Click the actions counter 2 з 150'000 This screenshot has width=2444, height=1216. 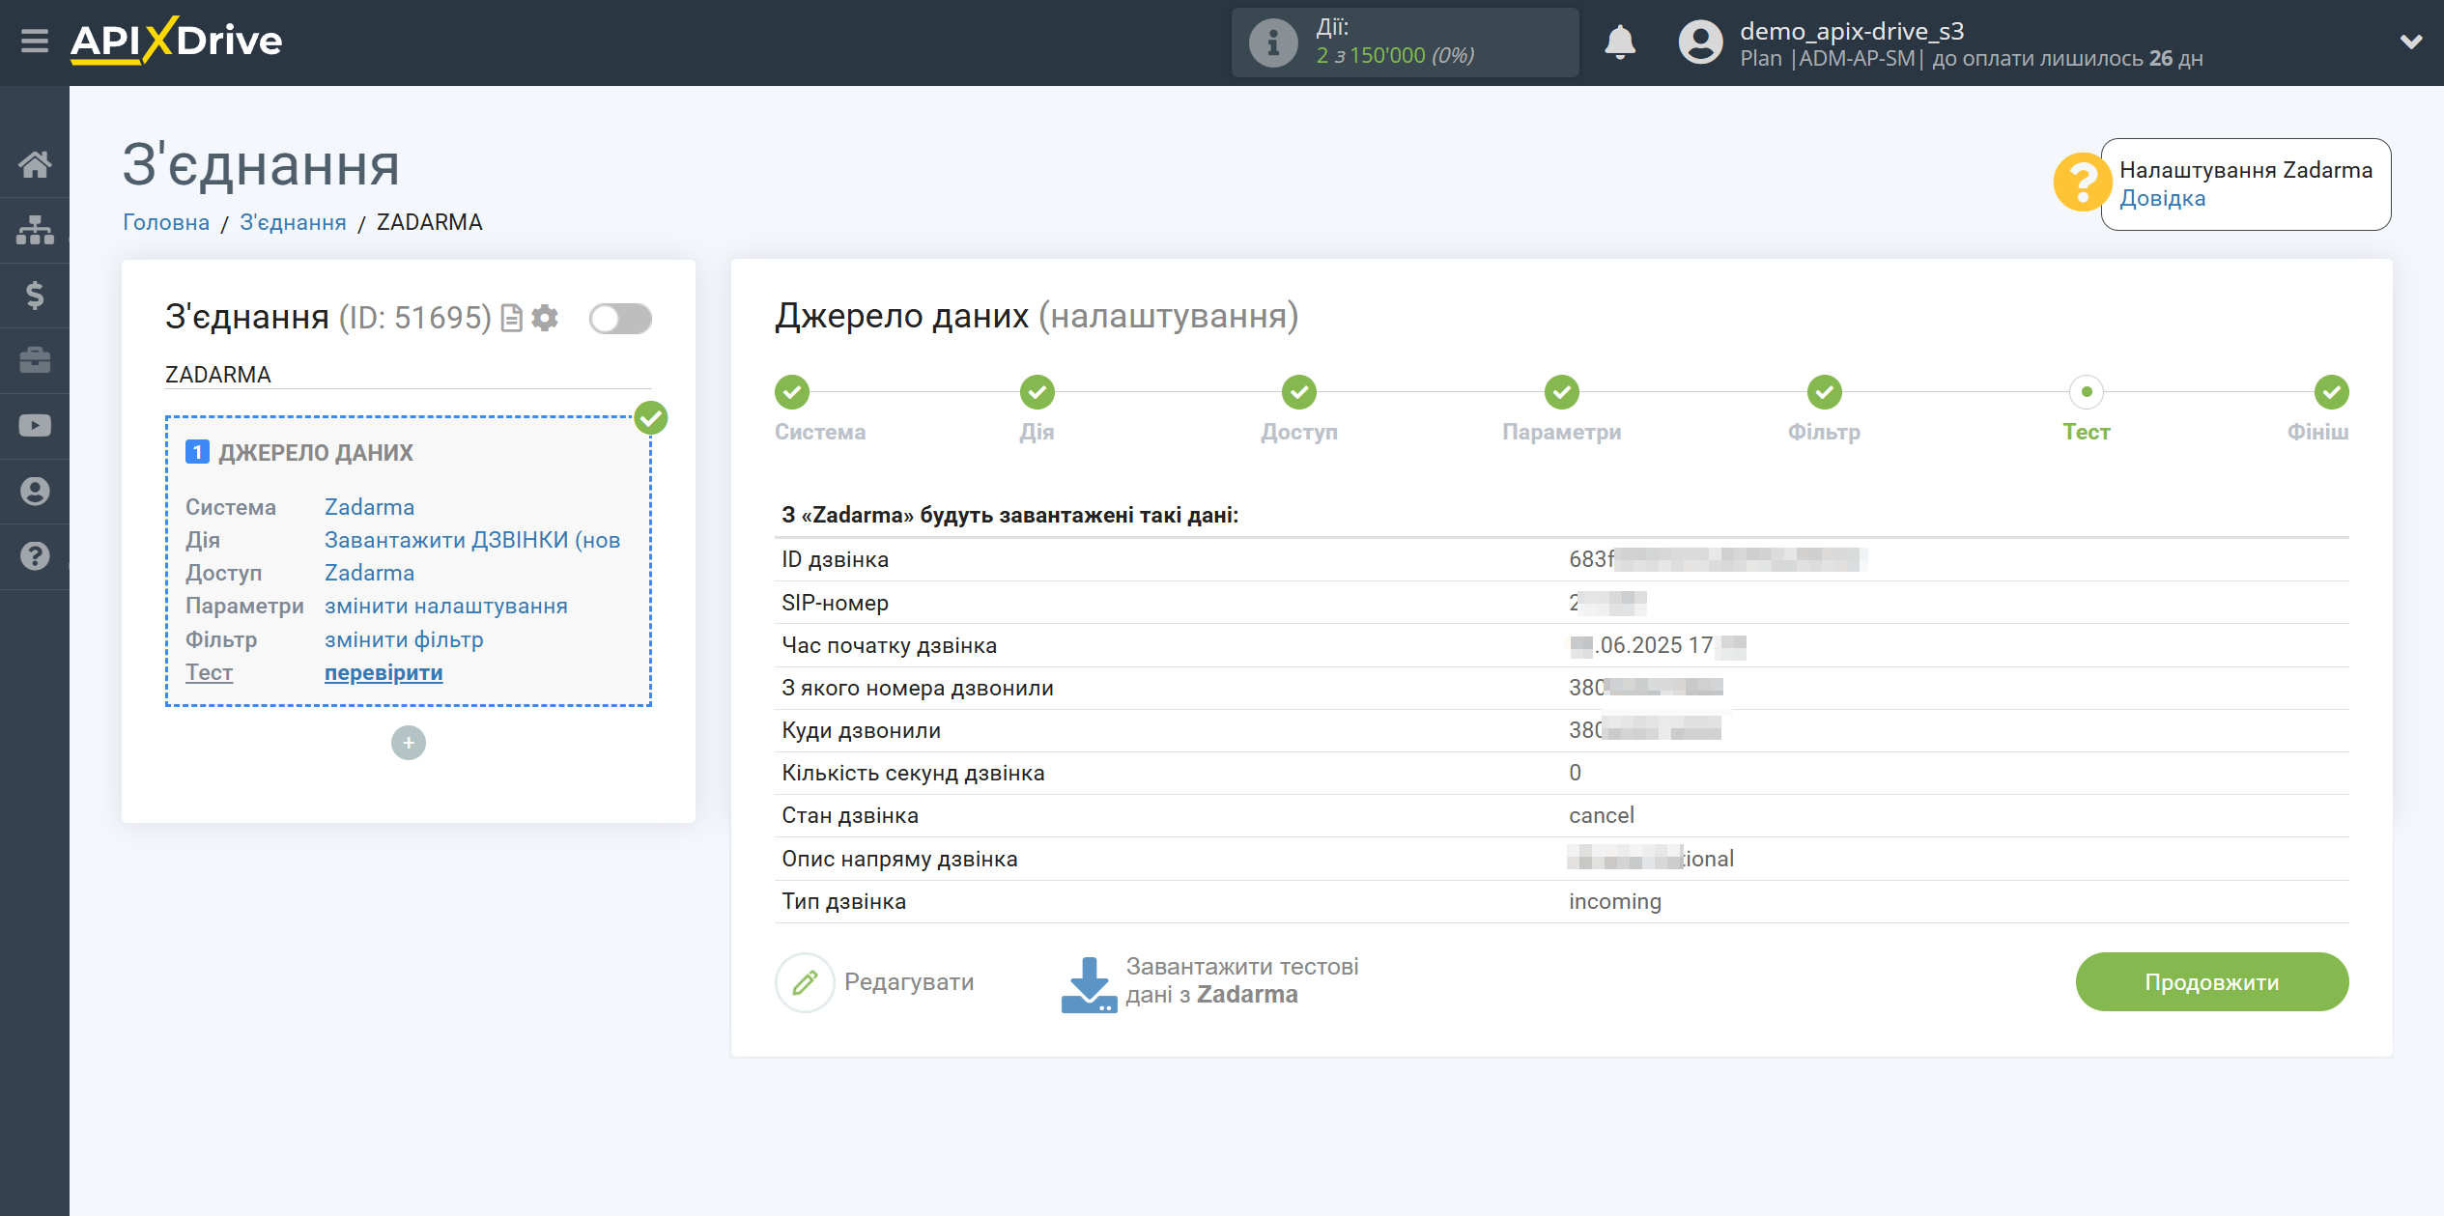[1395, 56]
